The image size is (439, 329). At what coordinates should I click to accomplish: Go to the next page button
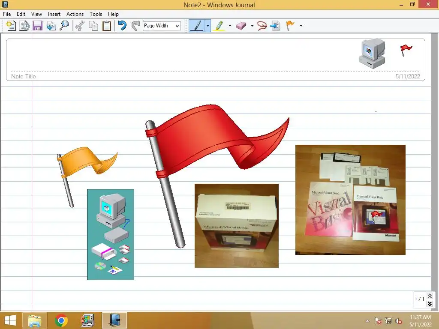click(430, 304)
